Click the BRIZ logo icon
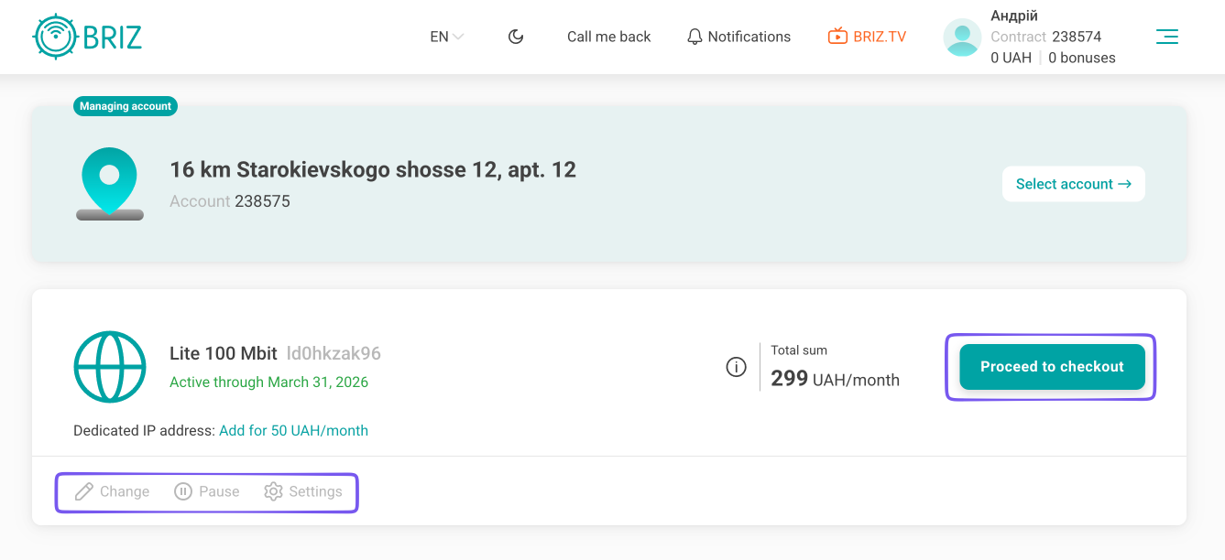This screenshot has height=560, width=1225. coord(53,37)
